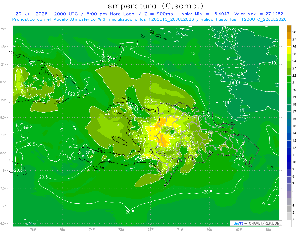Click the color bar label 10
Image resolution: width=301 pixels, height=233 pixels.
[x=294, y=162]
